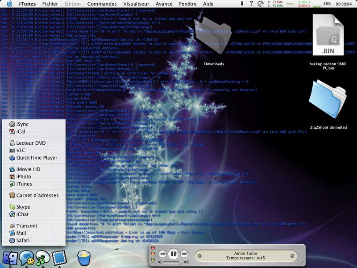Image resolution: width=357 pixels, height=268 pixels.
Task: Launch Safari from the launcher menu
Action: 34,240
